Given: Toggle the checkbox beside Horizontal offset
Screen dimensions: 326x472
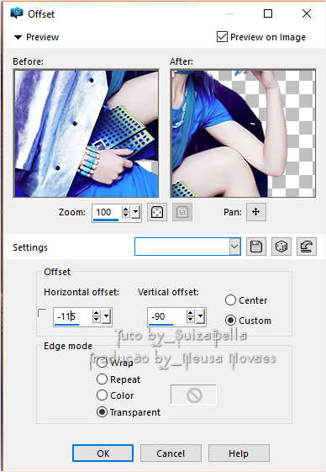Looking at the screenshot, I should pyautogui.click(x=43, y=313).
